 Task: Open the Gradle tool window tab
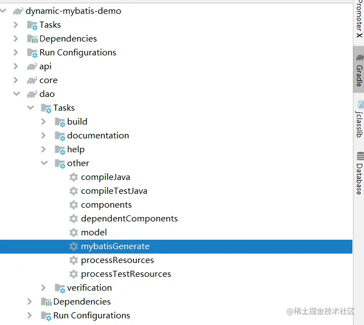click(x=359, y=70)
